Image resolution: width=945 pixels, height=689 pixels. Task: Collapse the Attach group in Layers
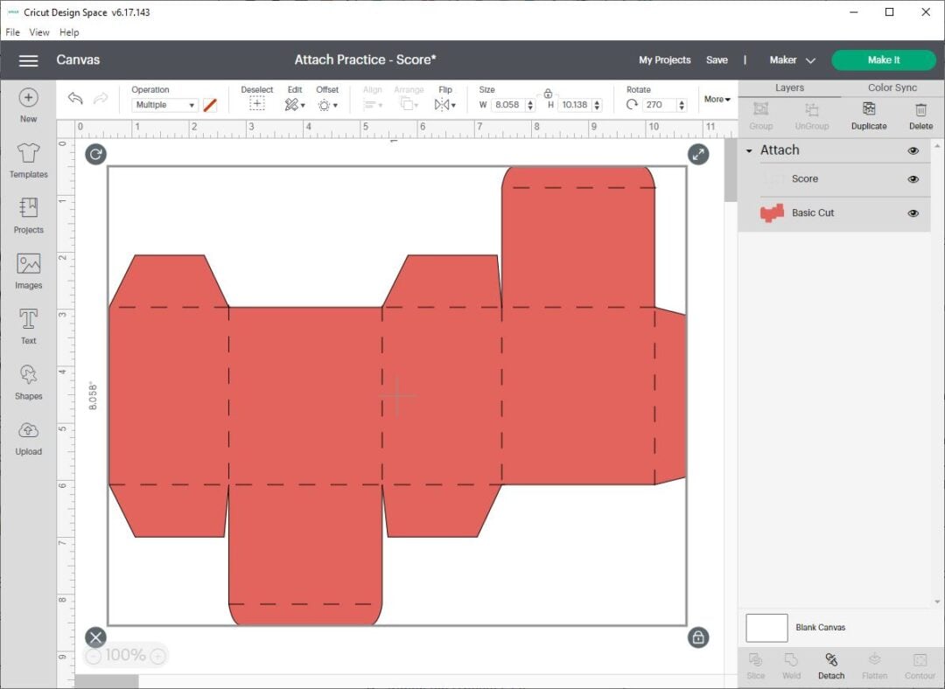(748, 150)
